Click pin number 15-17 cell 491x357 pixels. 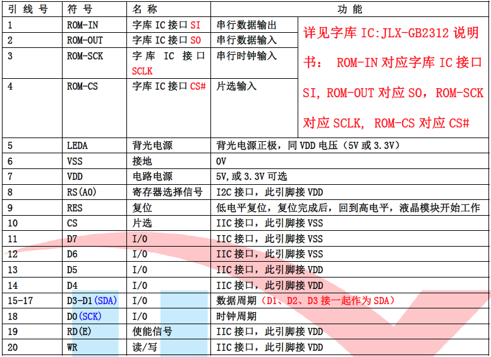(x=20, y=301)
